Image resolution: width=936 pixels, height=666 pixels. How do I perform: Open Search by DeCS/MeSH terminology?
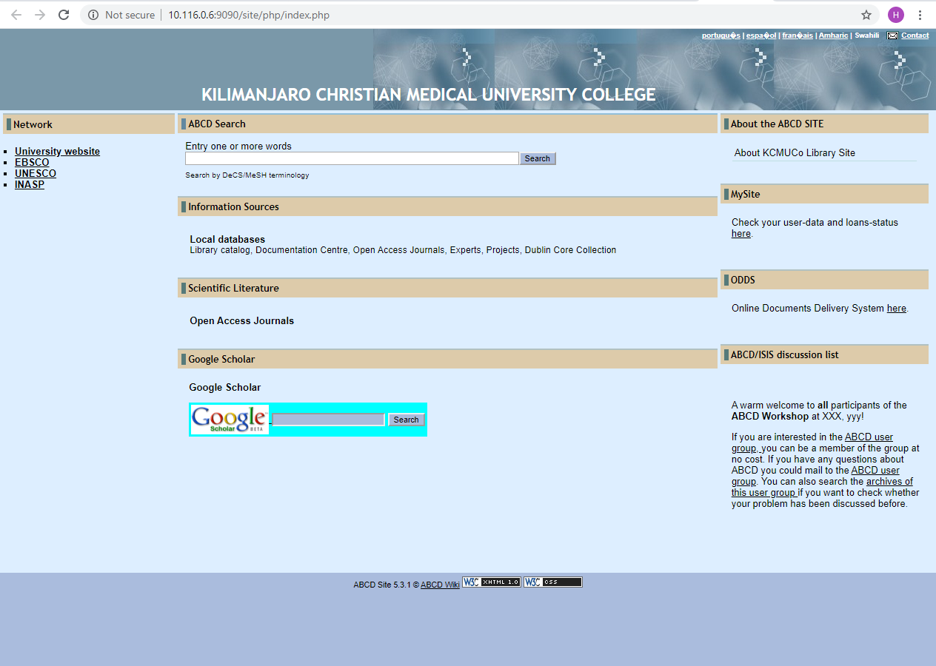(x=247, y=175)
